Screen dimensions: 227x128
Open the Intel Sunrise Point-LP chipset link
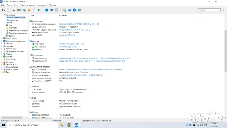75,30
